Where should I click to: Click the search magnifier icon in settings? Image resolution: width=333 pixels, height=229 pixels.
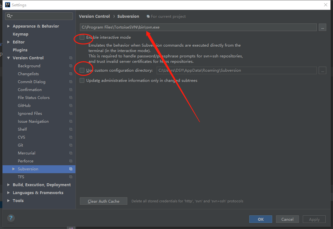click(x=9, y=16)
